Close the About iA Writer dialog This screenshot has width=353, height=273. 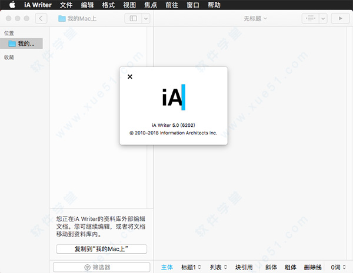coord(130,77)
